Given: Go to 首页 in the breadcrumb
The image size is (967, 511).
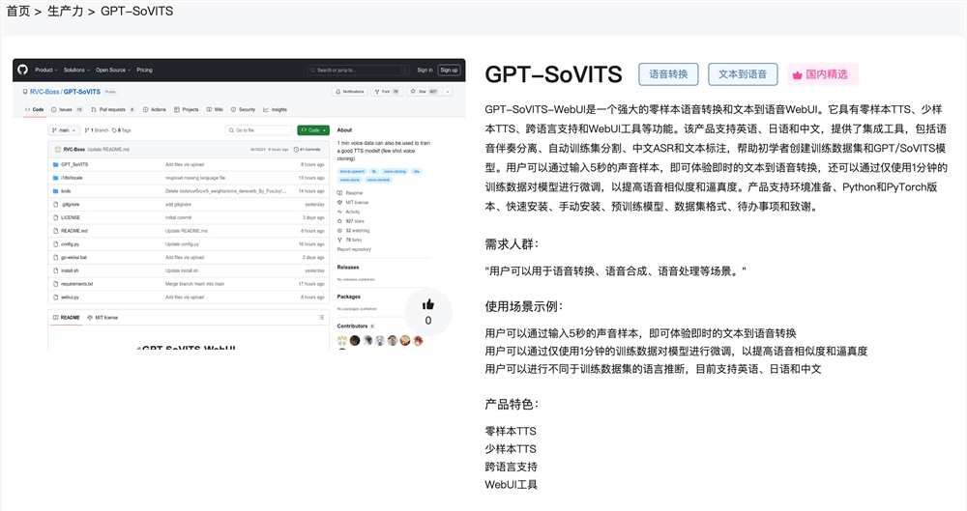Looking at the screenshot, I should [x=17, y=11].
